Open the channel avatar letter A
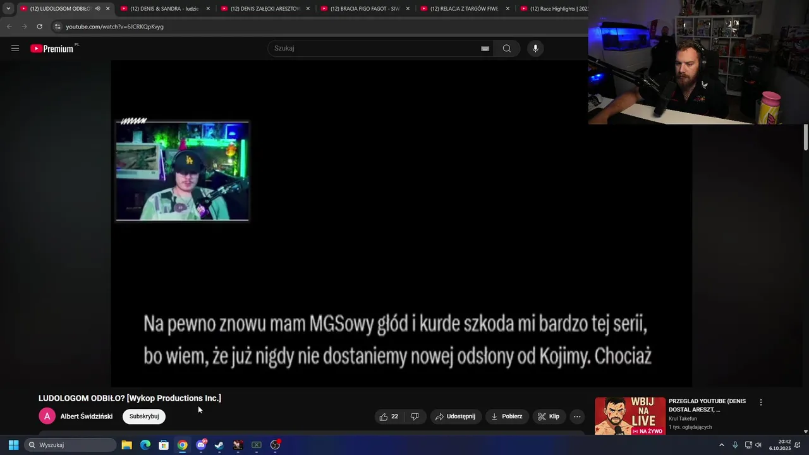 tap(47, 416)
